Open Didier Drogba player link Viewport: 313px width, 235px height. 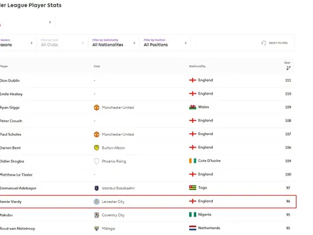[12, 161]
